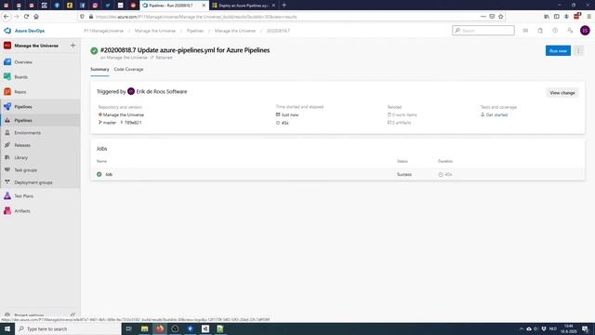595x335 pixels.
Task: Click the Azure DevOps search box
Action: click(x=483, y=31)
